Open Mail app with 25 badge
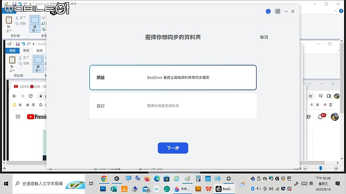 [x=146, y=189]
